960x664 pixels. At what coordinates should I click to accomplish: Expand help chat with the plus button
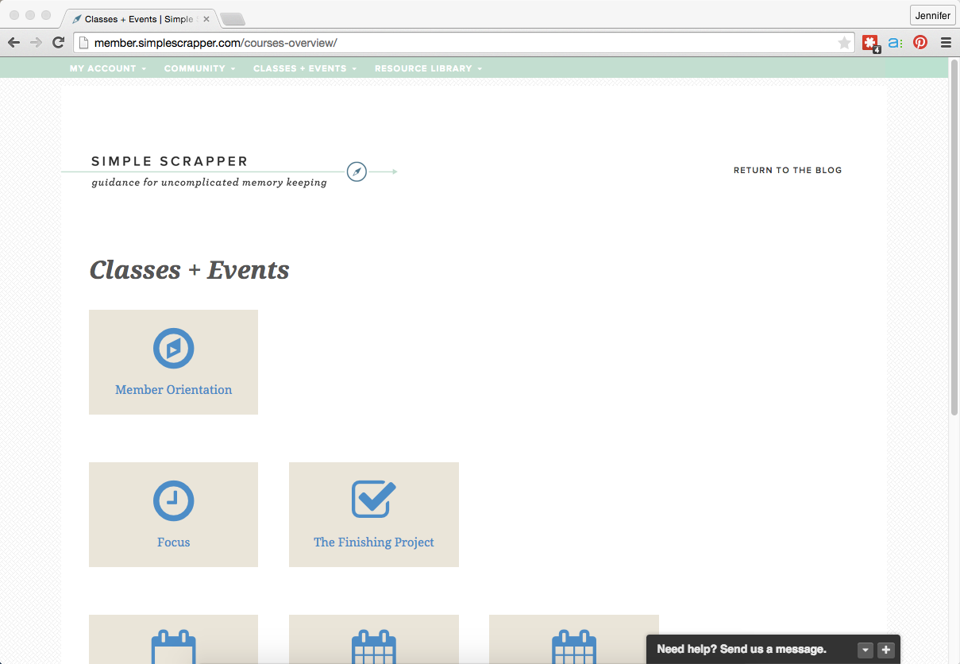[x=886, y=650]
